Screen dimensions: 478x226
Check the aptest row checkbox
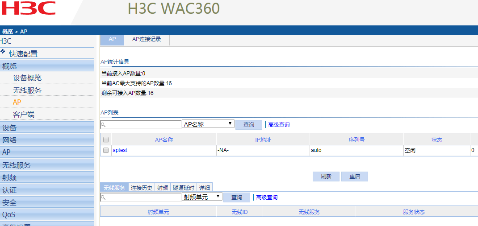106,150
